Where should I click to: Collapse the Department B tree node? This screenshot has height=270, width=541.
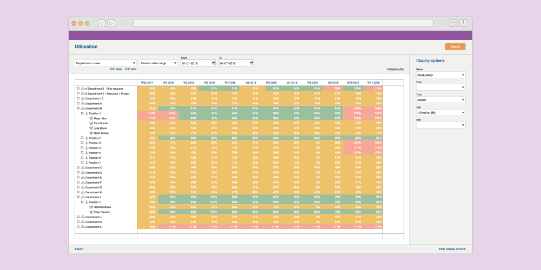78,109
